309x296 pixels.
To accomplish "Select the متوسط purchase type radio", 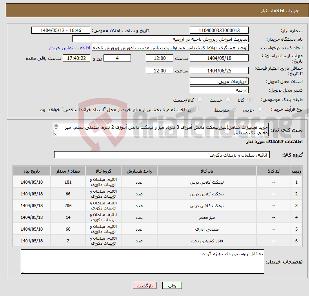I will coord(234,109).
